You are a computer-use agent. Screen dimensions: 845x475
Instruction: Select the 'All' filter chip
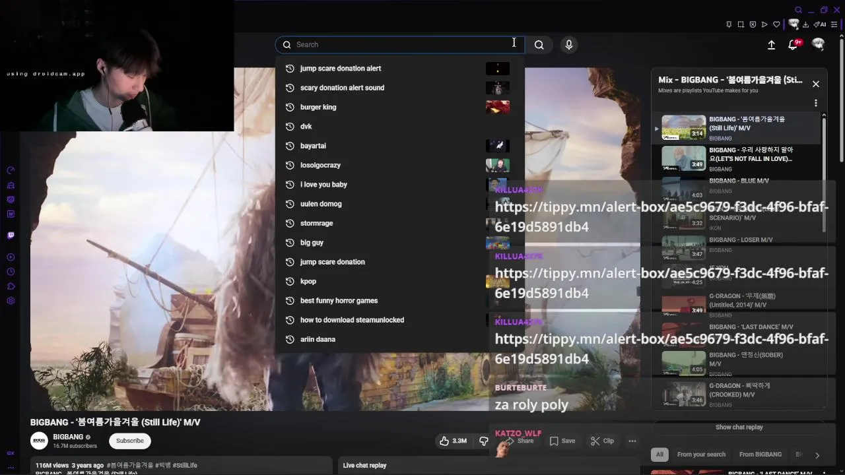(x=659, y=455)
